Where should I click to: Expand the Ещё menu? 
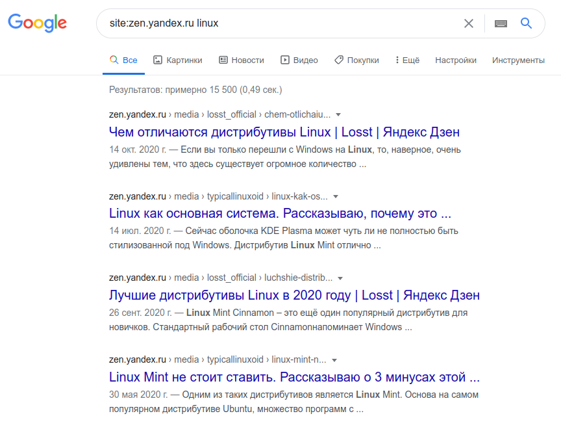[x=407, y=60]
